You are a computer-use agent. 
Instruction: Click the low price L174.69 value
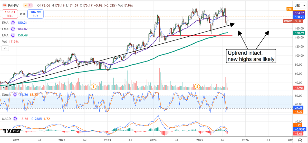pos(72,5)
